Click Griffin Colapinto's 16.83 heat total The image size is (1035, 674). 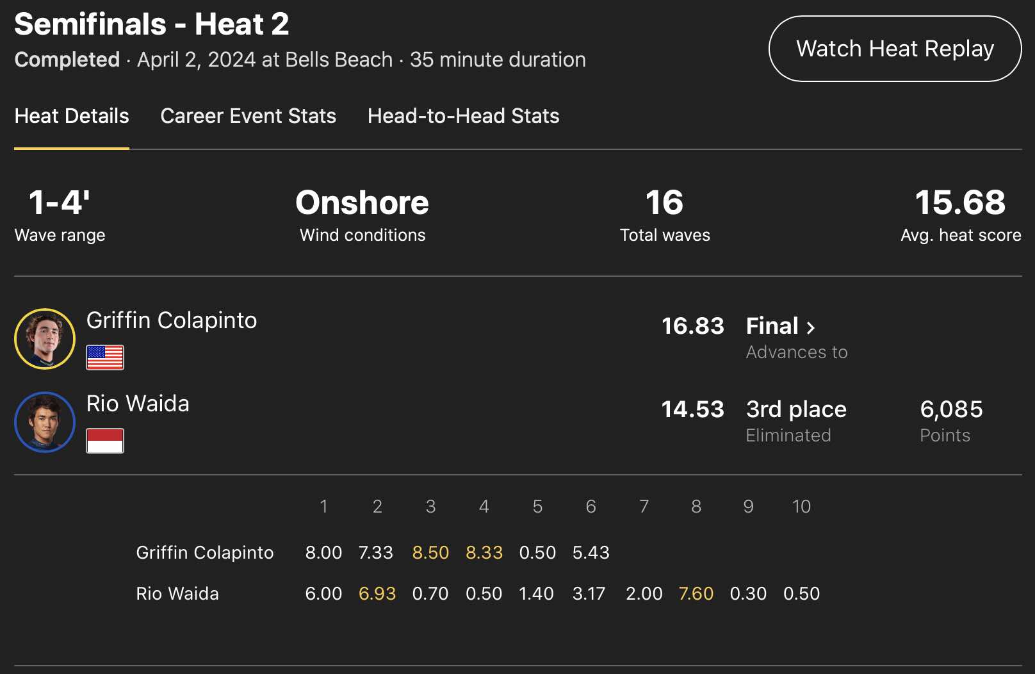pos(692,326)
